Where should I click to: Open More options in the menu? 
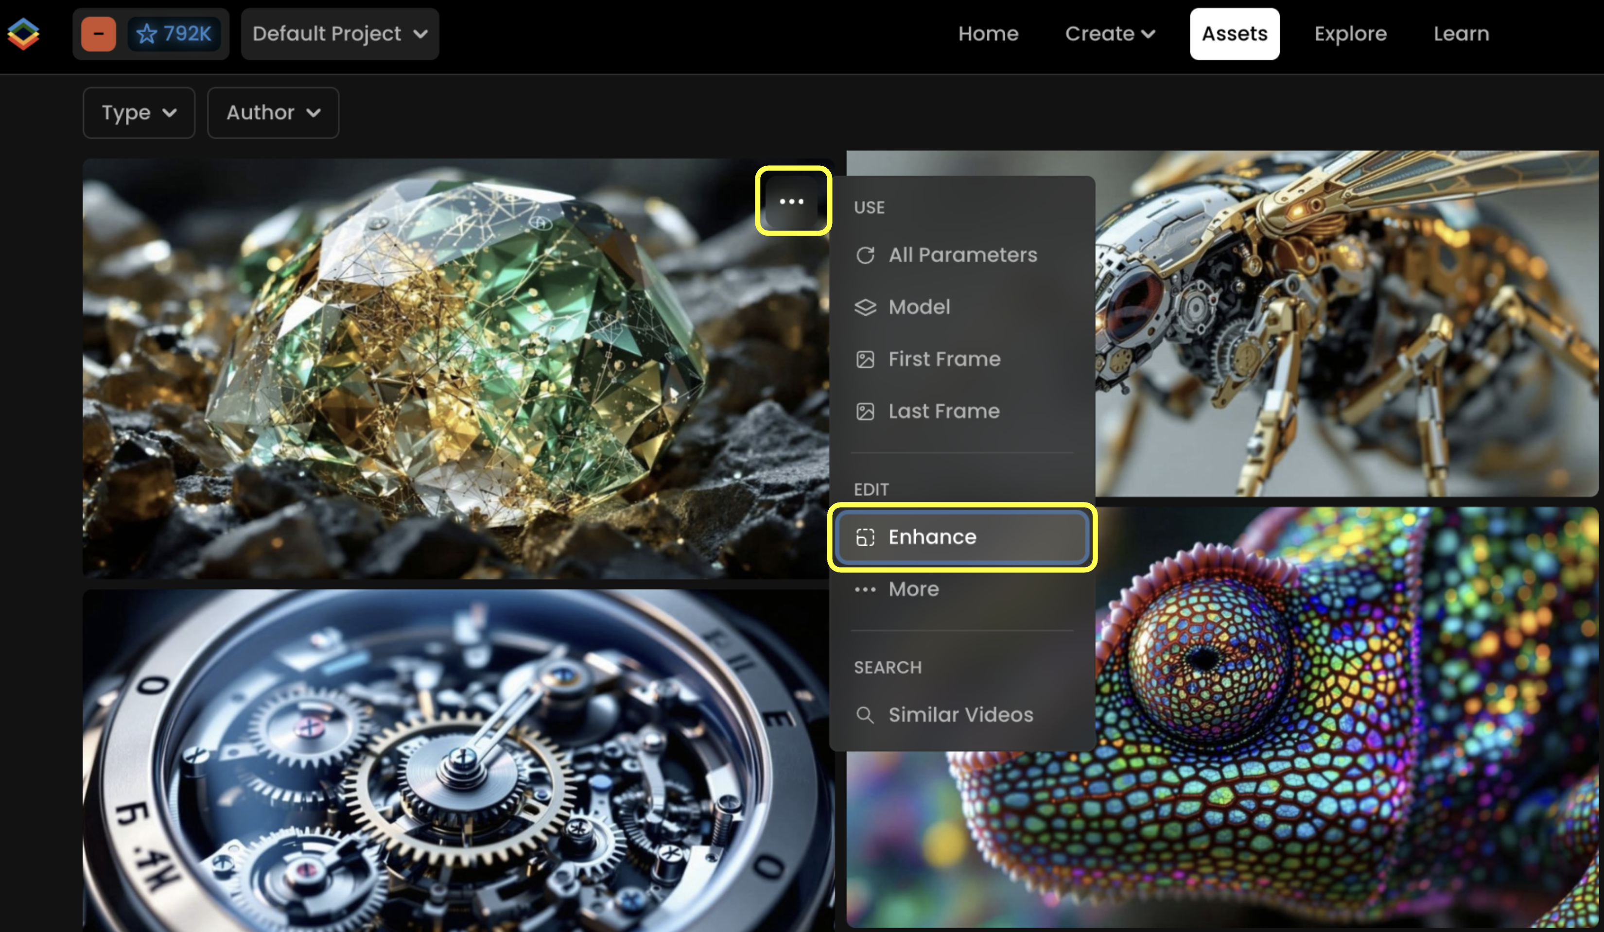tap(962, 590)
